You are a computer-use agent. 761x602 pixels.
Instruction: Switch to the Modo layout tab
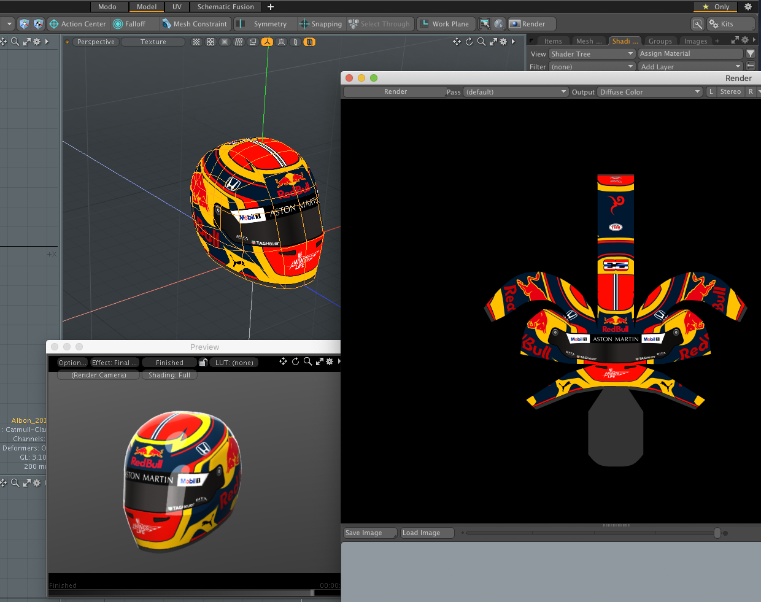(107, 7)
